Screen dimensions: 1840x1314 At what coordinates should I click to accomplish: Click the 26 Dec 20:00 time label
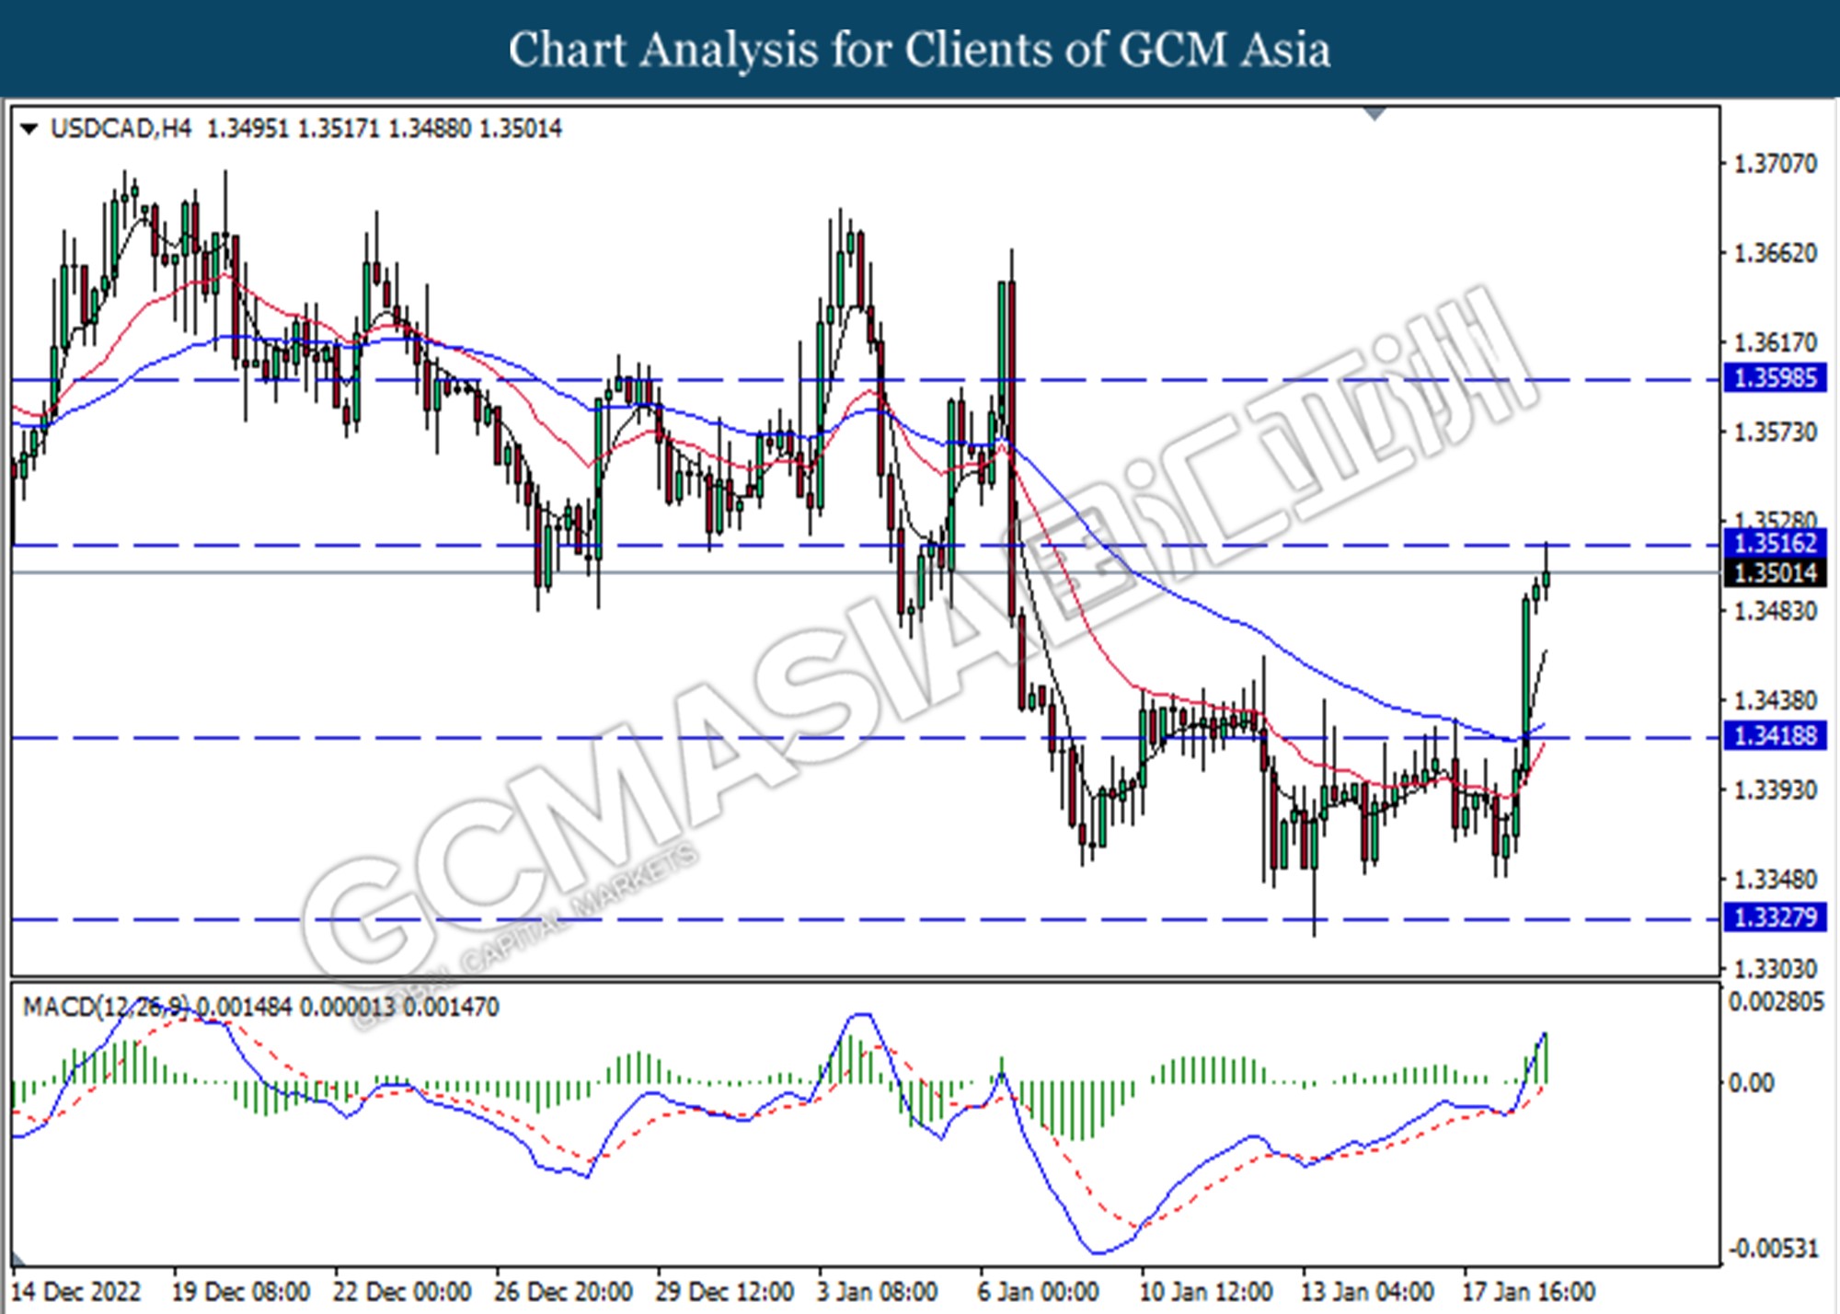pos(563,1292)
